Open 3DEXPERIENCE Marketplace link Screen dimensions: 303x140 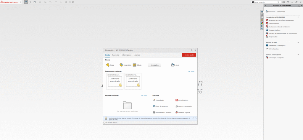[x=275, y=45]
